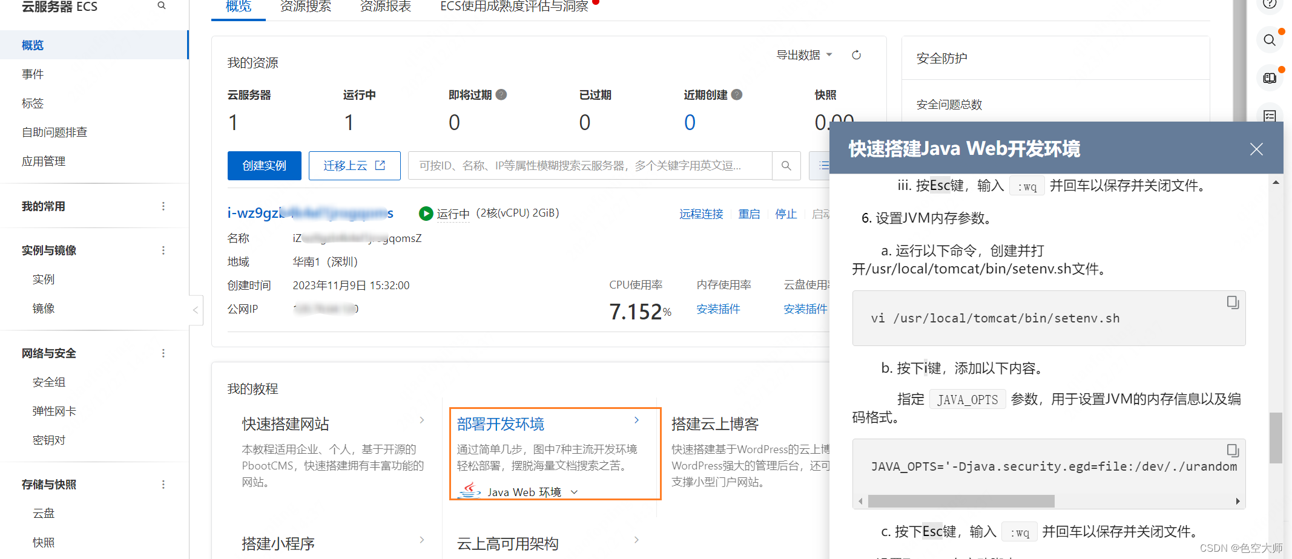1292x559 pixels.
Task: Switch to the 资源搜索 tab
Action: 306,7
